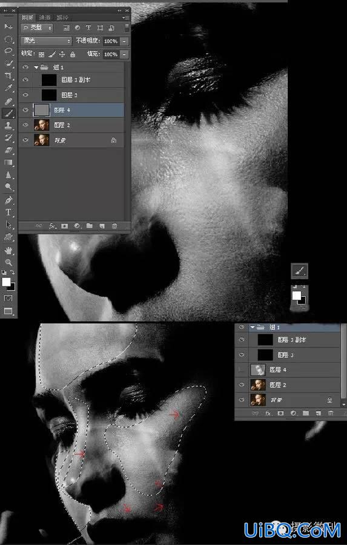347x545 pixels.
Task: Select the Gradient tool
Action: [8, 163]
